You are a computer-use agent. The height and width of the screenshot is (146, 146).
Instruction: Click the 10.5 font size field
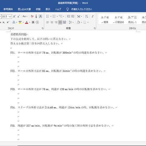5,16
